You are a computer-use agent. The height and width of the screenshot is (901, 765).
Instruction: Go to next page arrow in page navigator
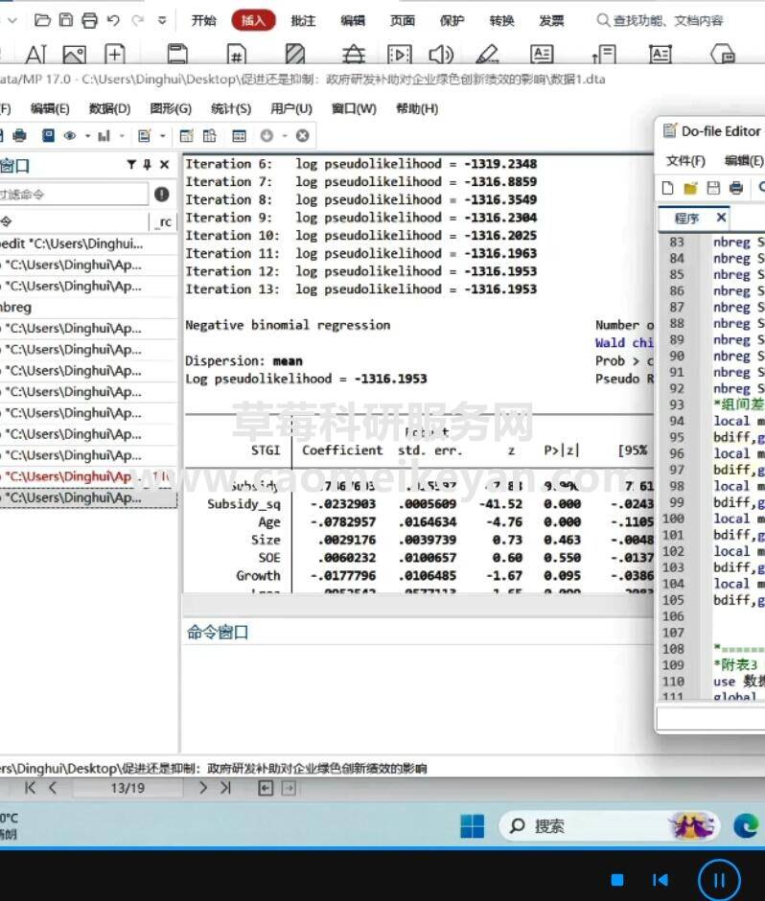(203, 788)
